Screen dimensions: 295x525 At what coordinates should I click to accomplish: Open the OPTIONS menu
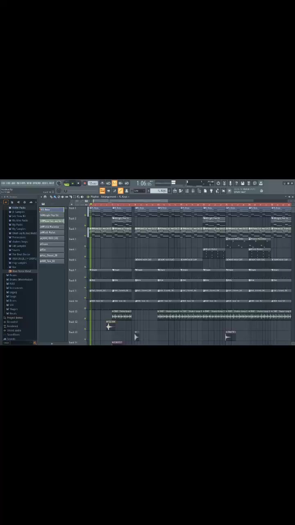tap(36, 183)
